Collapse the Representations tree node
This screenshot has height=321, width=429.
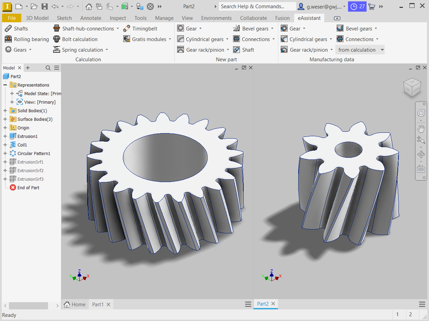click(x=5, y=85)
